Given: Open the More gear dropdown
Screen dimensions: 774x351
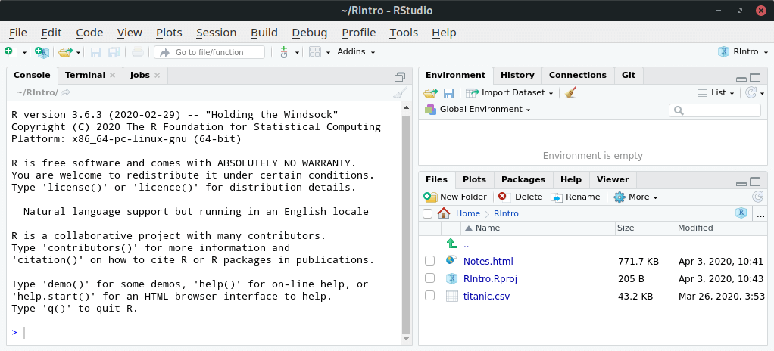Looking at the screenshot, I should point(636,197).
